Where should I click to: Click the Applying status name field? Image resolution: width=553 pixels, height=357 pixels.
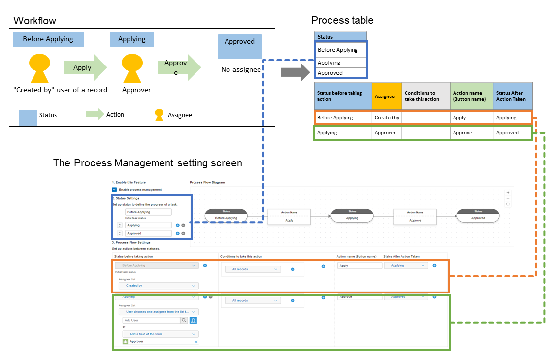148,225
